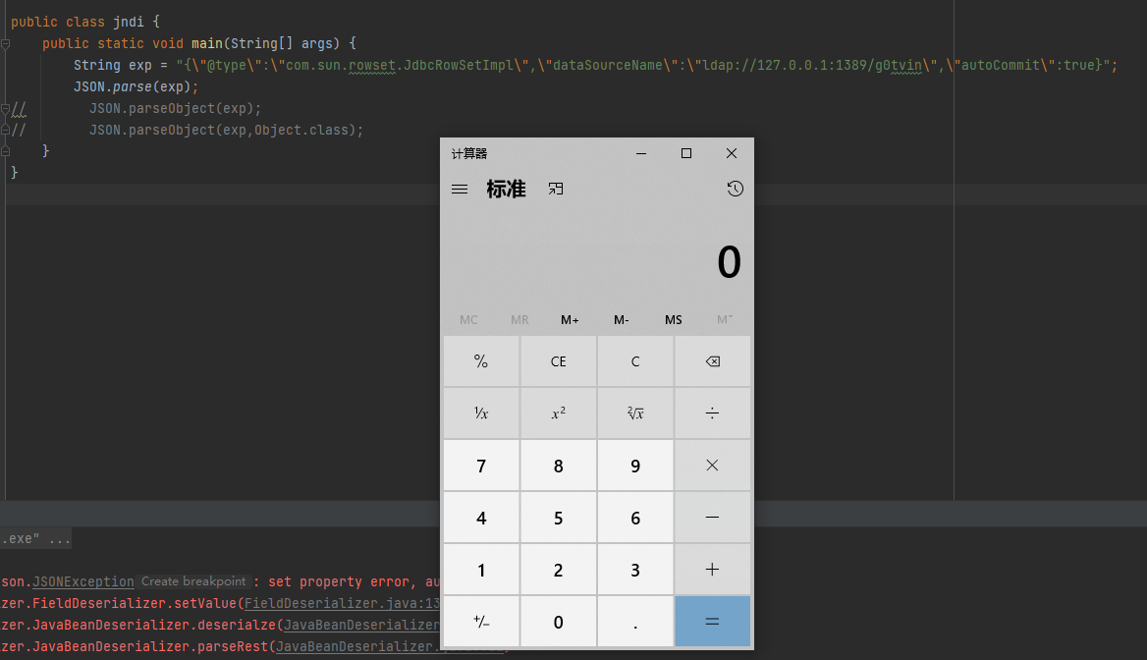Close the calculator window

coord(732,153)
